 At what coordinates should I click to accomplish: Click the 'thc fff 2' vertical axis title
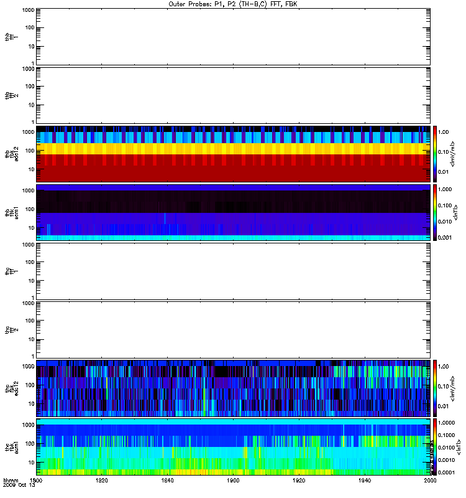click(x=12, y=330)
